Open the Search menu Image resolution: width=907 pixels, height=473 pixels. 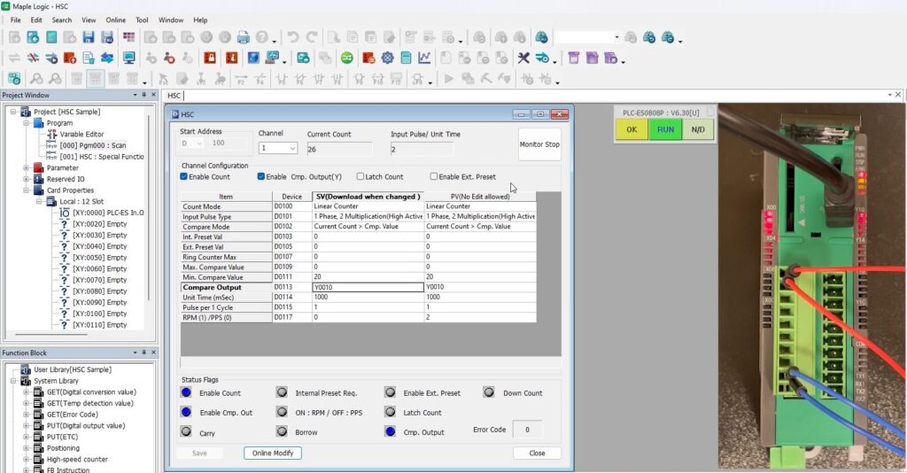[62, 19]
